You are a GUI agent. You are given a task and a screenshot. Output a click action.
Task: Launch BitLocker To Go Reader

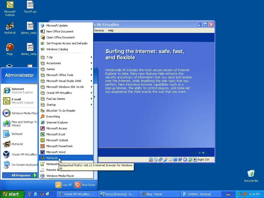(x=66, y=111)
